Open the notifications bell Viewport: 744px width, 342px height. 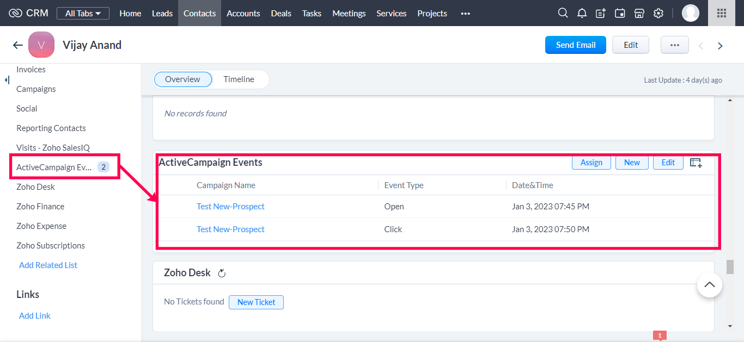tap(582, 13)
